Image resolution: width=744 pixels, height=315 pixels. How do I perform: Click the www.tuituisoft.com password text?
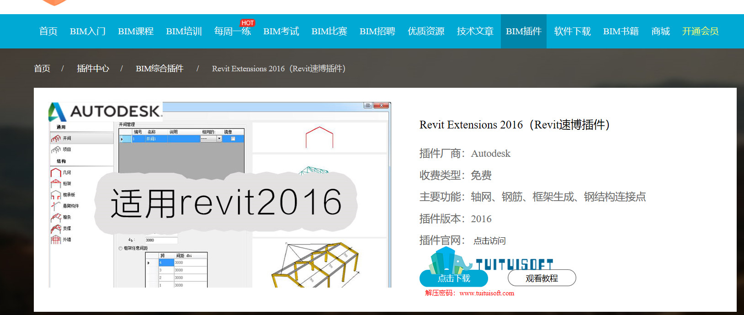click(x=487, y=293)
